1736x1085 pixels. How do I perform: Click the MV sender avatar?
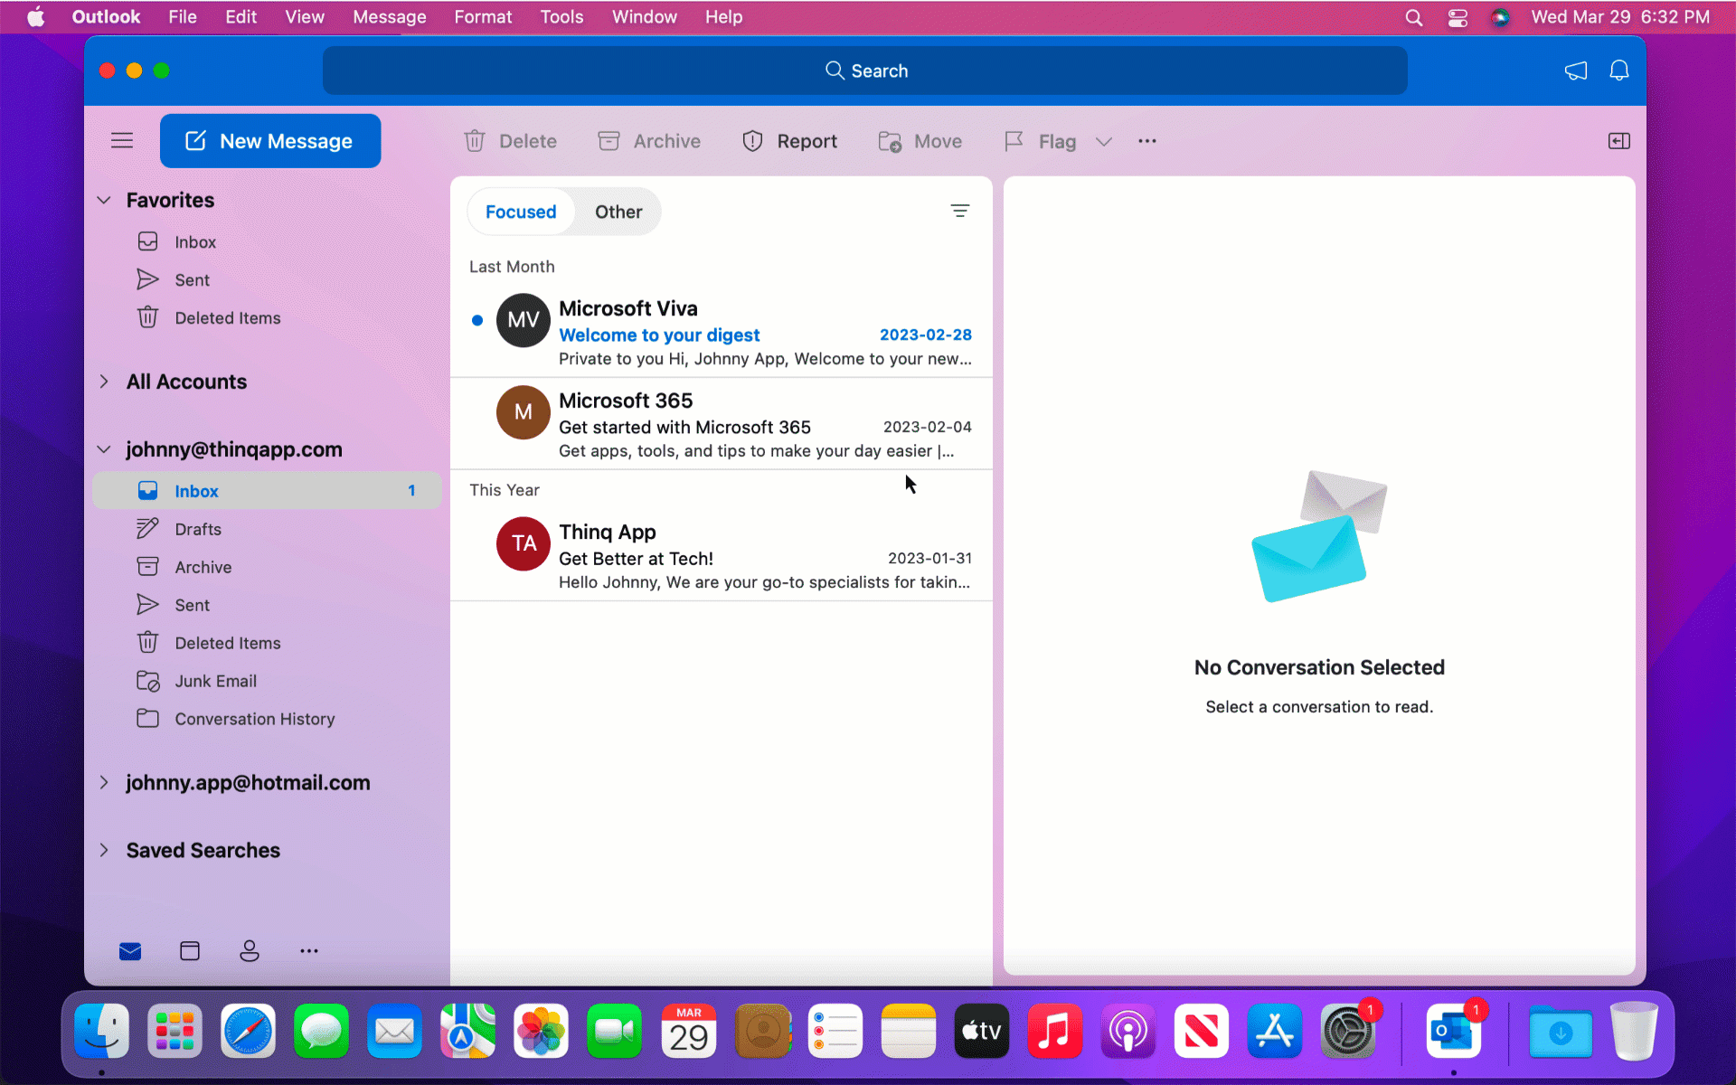[524, 320]
